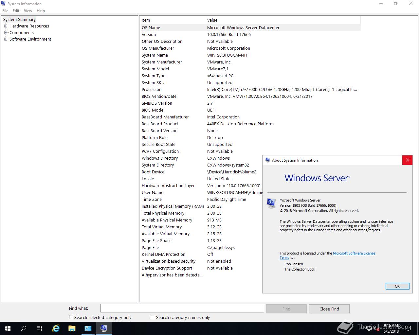Screen dimensions: 419x335
Task: Select the Secure Boot State row label
Action: tap(158, 144)
